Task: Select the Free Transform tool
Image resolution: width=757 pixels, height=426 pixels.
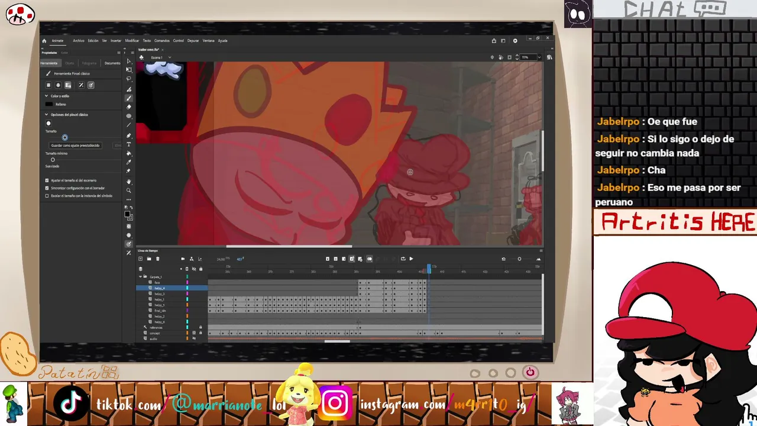Action: coord(129,70)
